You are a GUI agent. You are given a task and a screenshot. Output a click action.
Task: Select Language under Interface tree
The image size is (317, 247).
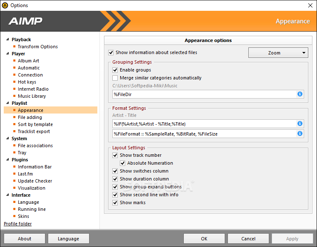click(x=28, y=203)
